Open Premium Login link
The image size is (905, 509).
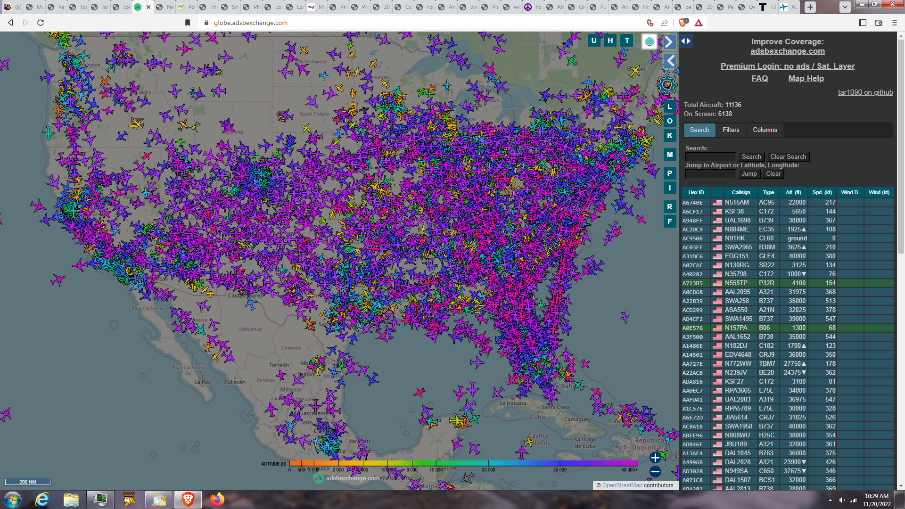(x=787, y=66)
